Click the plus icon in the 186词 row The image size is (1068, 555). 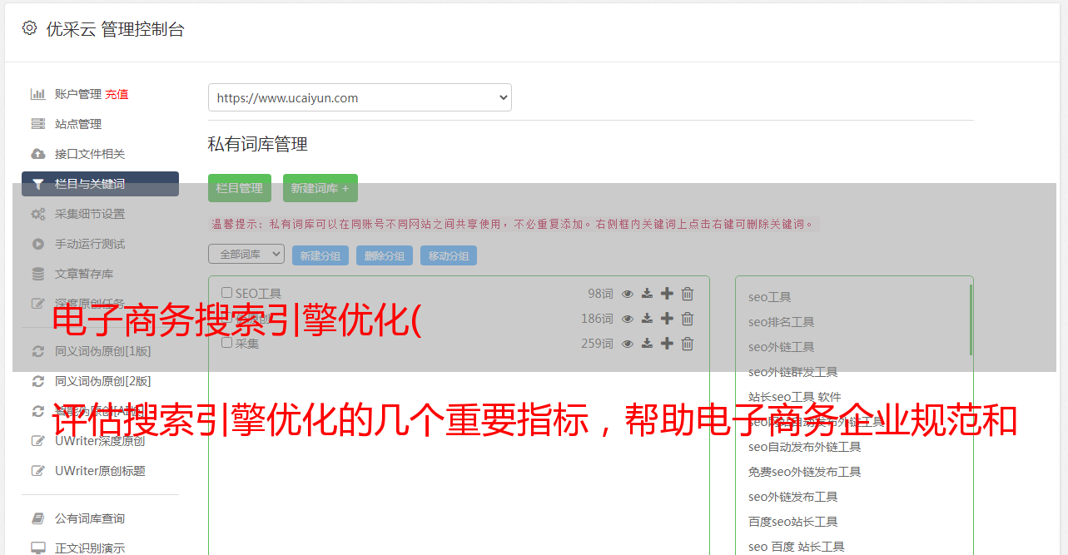point(667,319)
